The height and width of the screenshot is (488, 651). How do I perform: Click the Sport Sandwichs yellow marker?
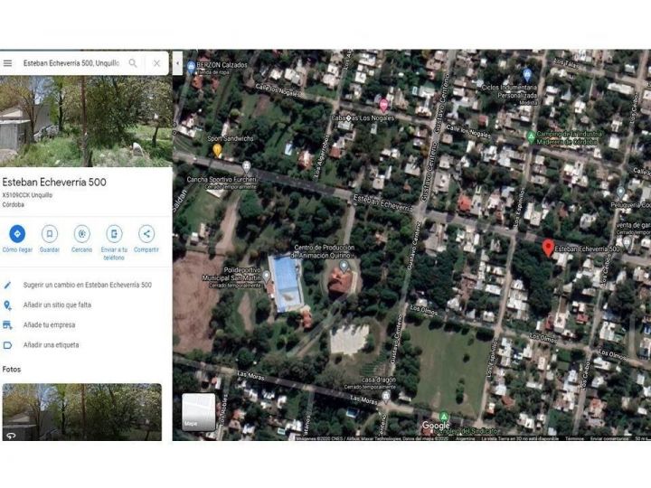pos(217,150)
